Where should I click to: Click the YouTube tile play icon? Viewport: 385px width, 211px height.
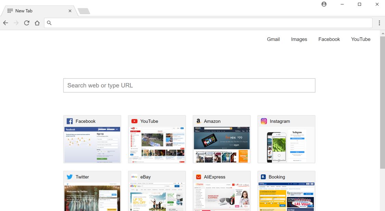134,121
